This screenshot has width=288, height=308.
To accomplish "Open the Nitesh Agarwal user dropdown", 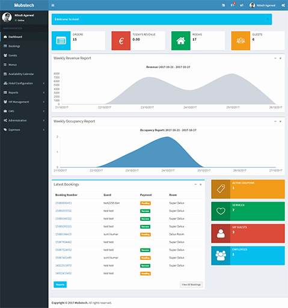I will (x=263, y=5).
